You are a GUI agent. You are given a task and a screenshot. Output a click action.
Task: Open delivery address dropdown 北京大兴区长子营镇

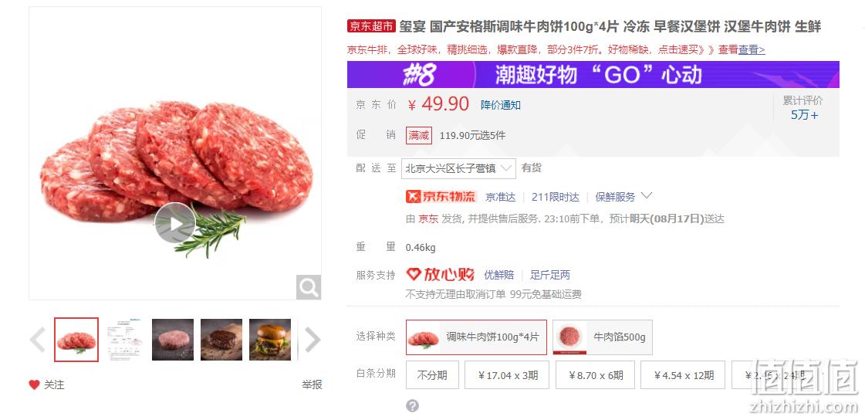tap(458, 168)
